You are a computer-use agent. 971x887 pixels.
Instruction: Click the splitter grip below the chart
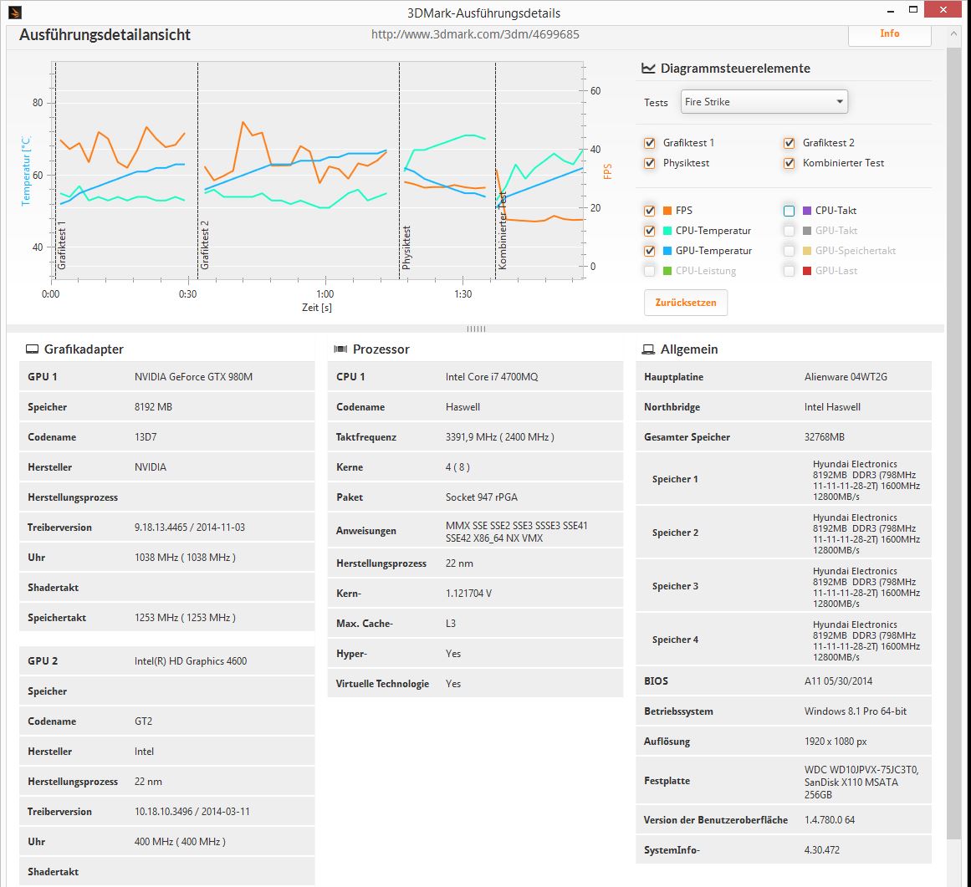click(x=476, y=329)
